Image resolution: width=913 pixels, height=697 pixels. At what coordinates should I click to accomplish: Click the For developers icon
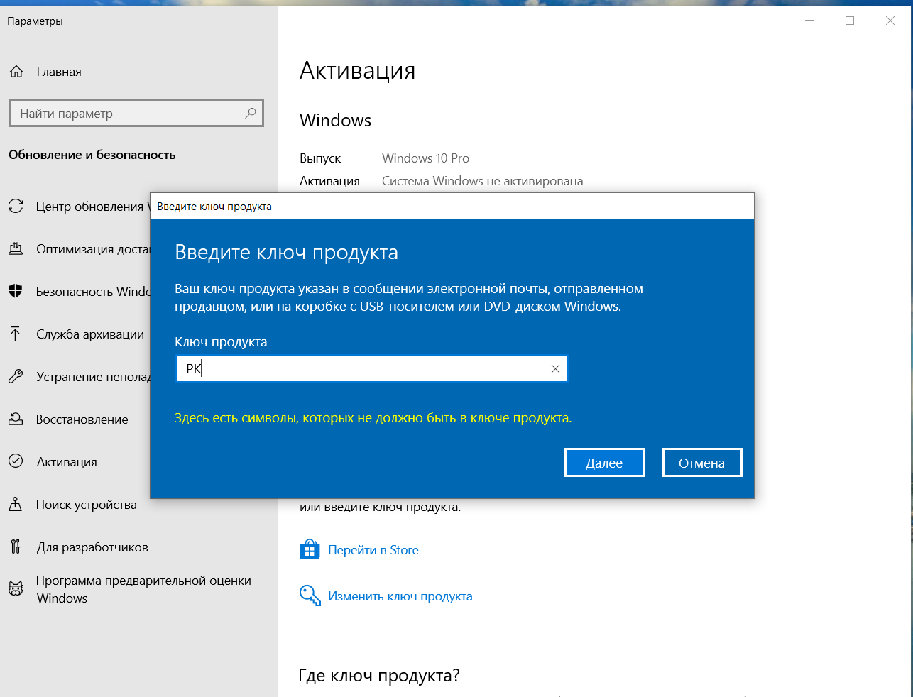point(16,547)
